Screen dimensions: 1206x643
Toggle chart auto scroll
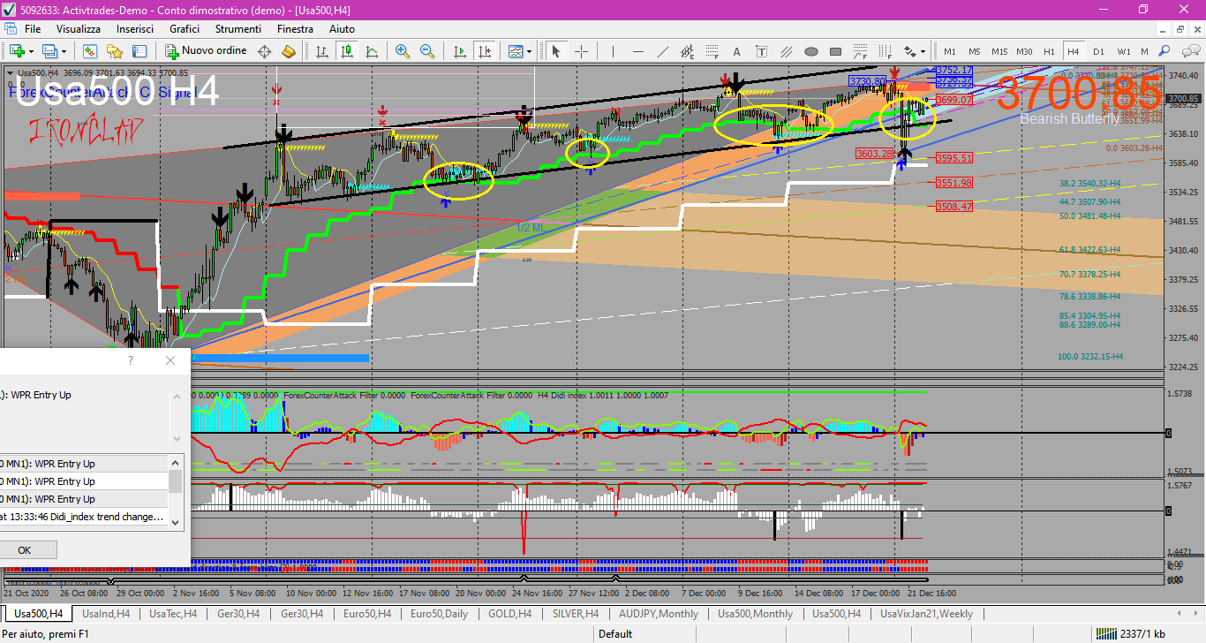pos(459,51)
